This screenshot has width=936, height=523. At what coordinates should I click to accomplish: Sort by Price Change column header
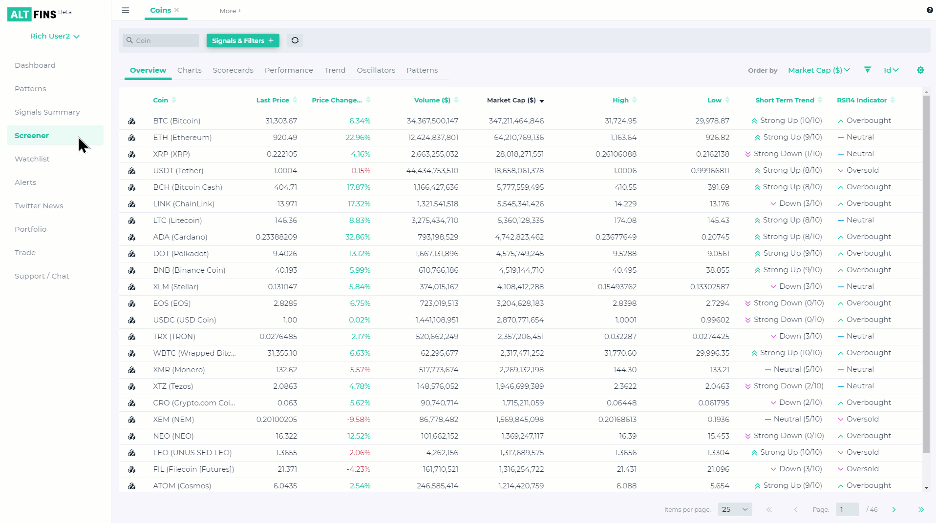[341, 100]
